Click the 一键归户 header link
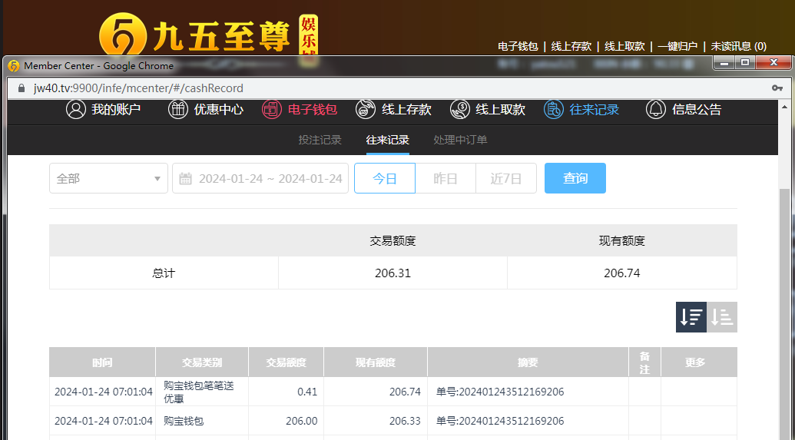 pos(677,46)
